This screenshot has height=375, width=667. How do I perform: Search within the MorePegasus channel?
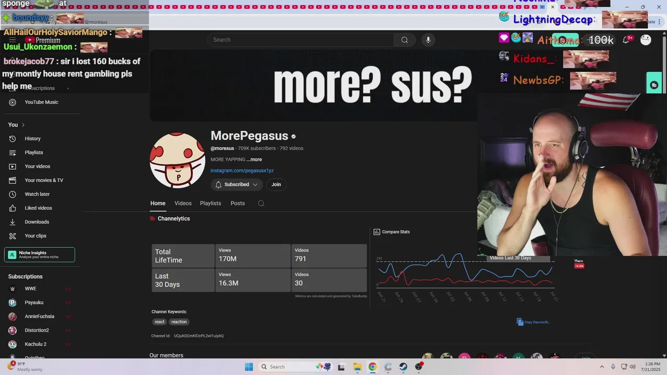click(x=261, y=204)
